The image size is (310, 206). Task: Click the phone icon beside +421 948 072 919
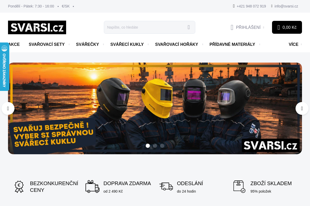point(234,6)
